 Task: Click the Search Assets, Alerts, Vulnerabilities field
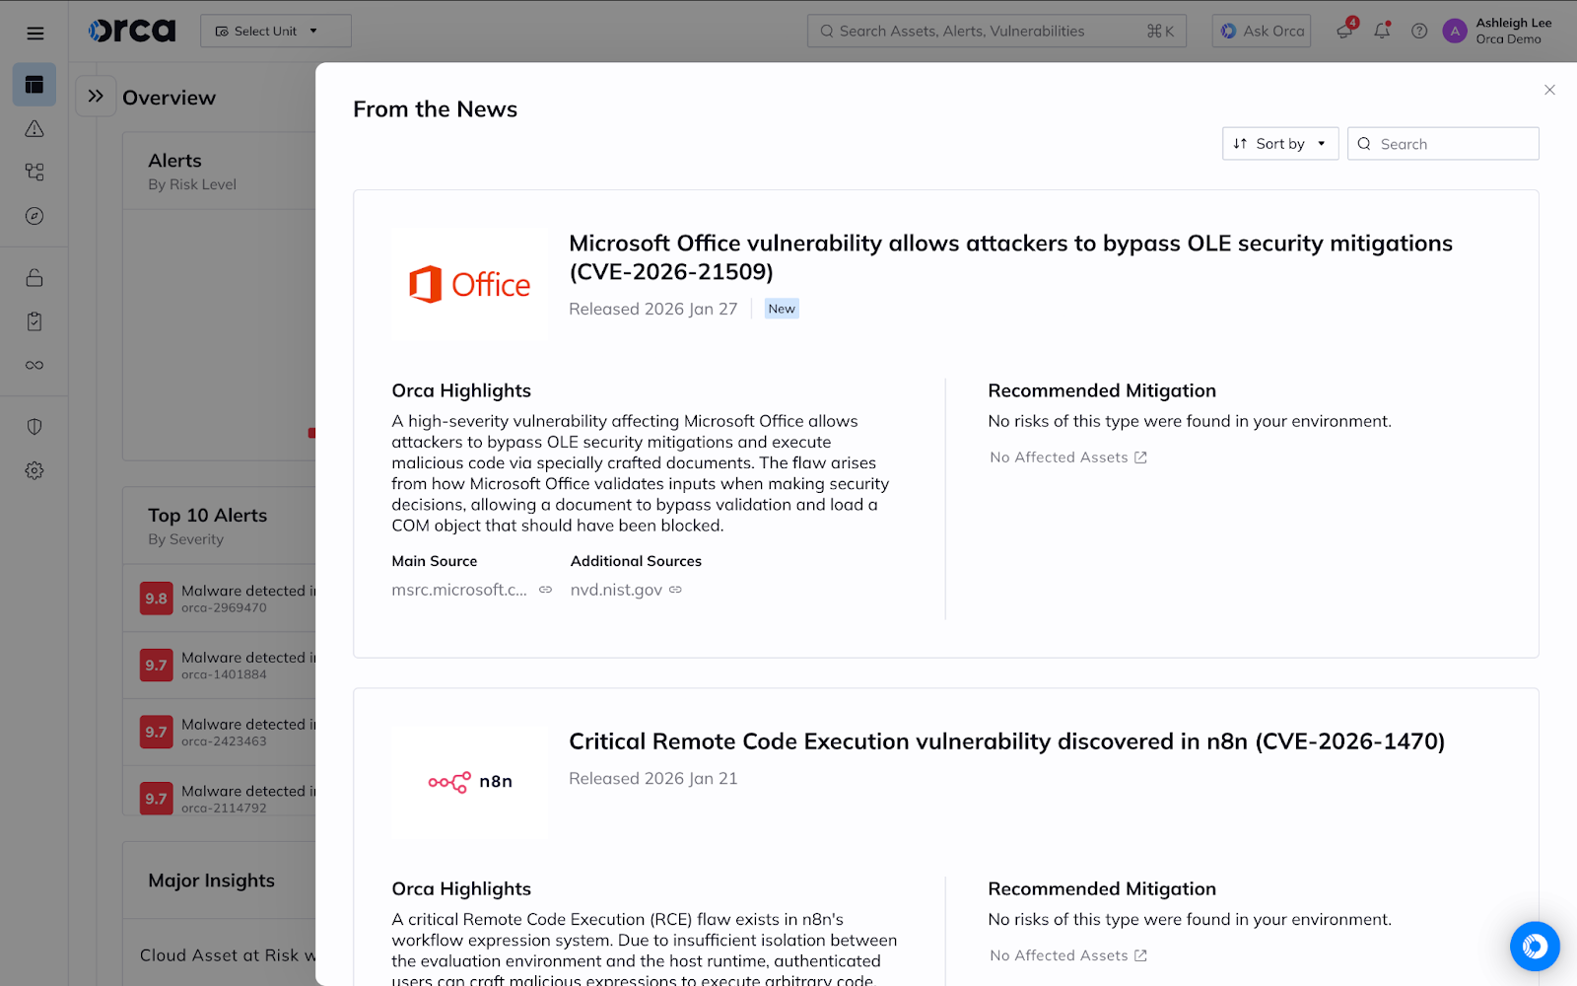(986, 31)
